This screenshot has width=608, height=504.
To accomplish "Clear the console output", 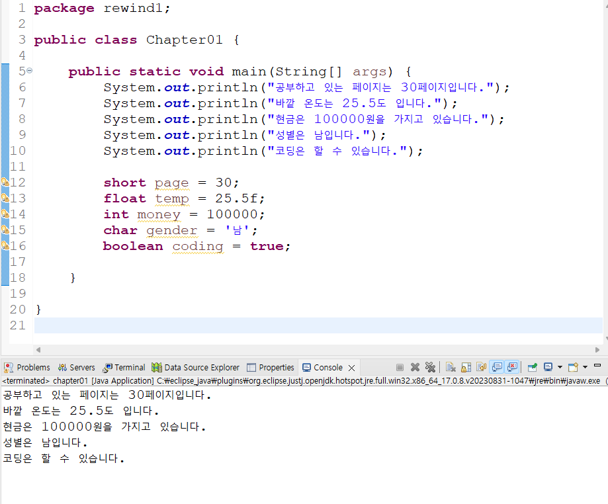I will tap(451, 367).
